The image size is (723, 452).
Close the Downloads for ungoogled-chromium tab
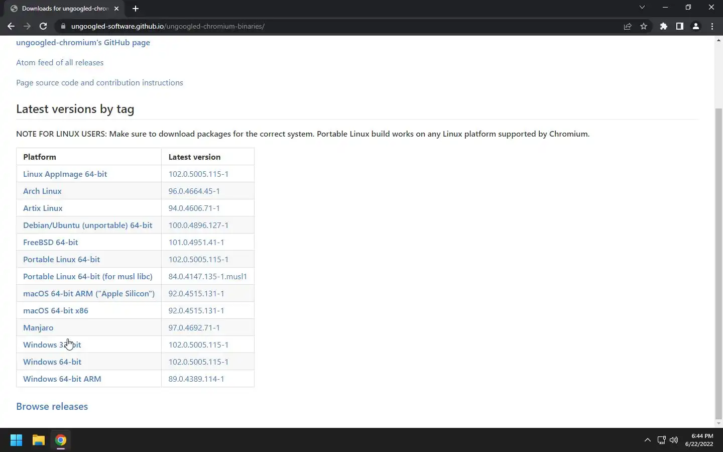(116, 9)
